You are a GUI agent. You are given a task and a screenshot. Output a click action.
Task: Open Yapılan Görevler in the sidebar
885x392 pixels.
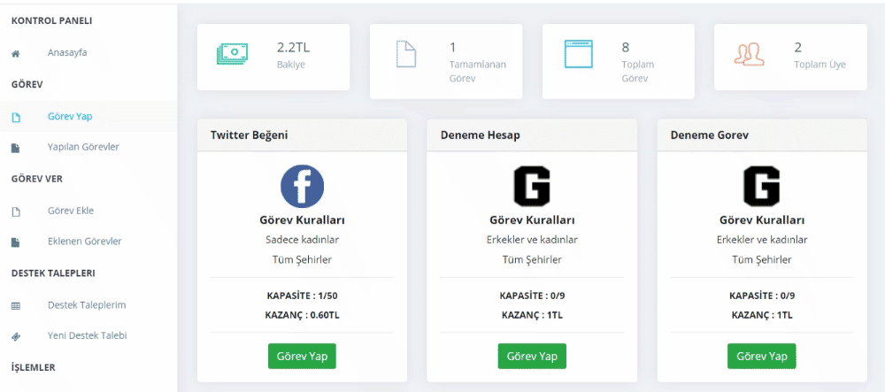pos(83,147)
